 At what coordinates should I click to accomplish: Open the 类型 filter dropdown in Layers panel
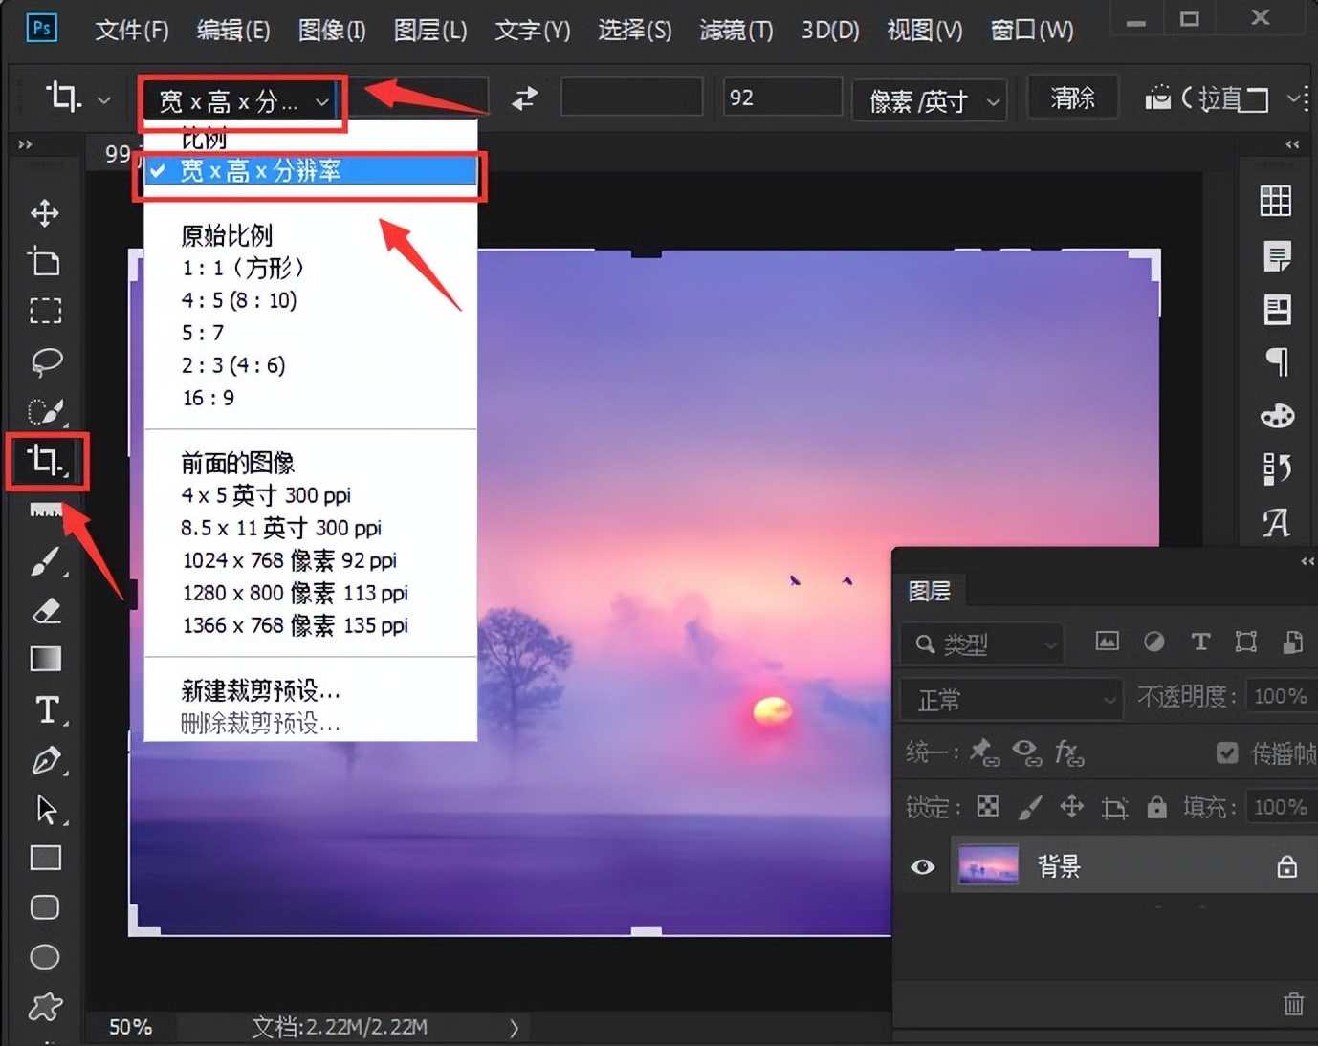click(980, 643)
